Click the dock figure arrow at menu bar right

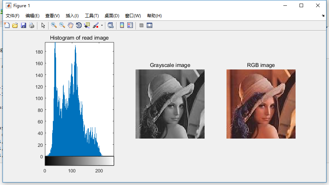323,16
